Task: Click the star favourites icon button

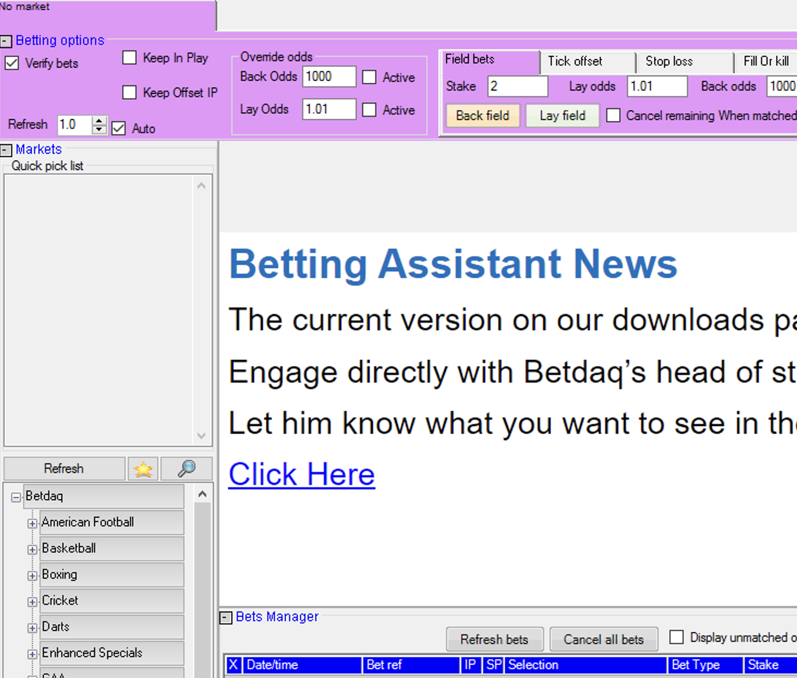Action: (x=143, y=469)
